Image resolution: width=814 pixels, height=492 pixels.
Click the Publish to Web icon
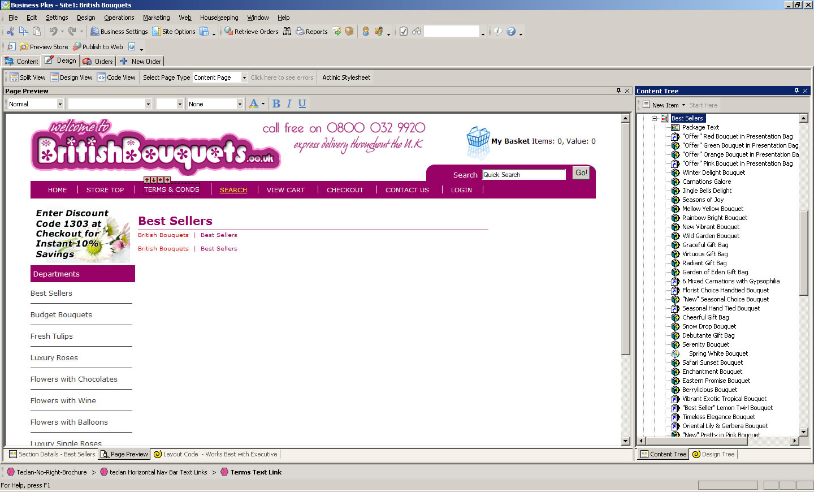pyautogui.click(x=77, y=47)
